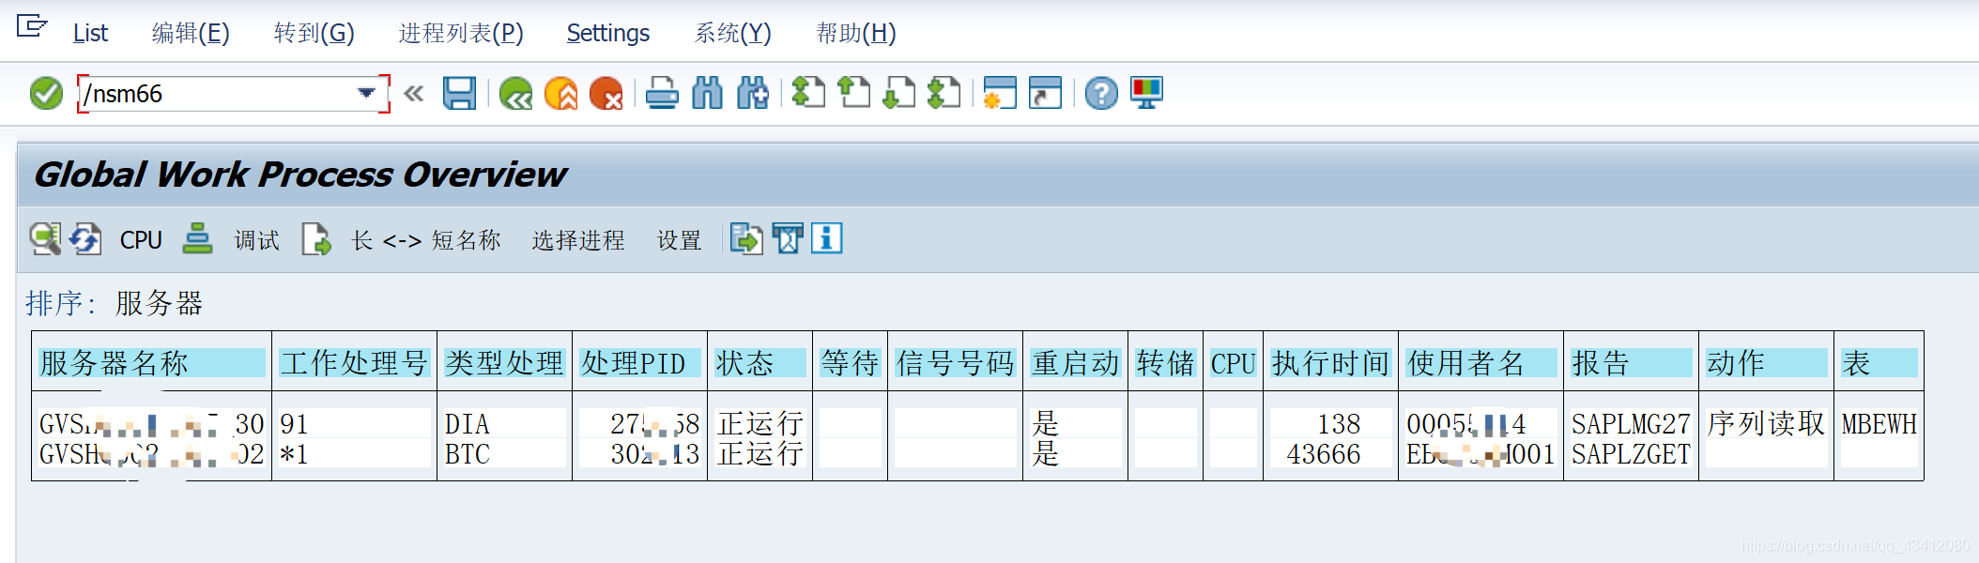The width and height of the screenshot is (1979, 563).
Task: Click the 选择进程 button
Action: (578, 240)
